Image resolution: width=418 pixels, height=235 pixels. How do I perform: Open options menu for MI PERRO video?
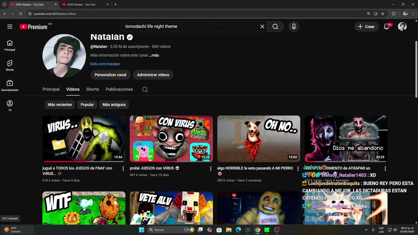297,169
